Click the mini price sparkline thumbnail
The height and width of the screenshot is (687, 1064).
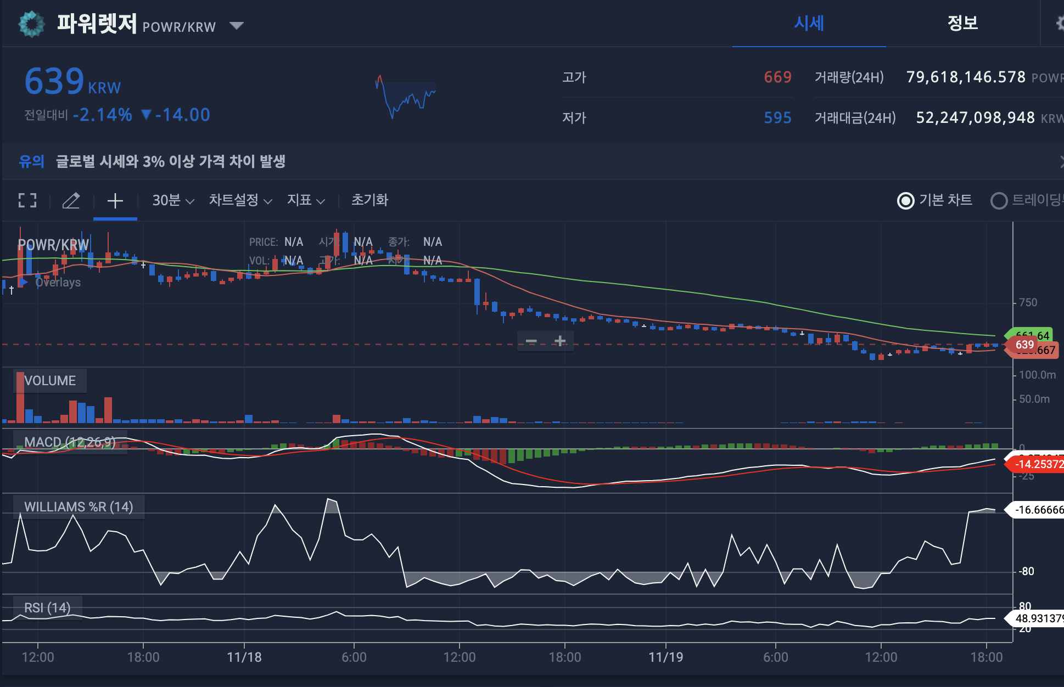click(405, 97)
